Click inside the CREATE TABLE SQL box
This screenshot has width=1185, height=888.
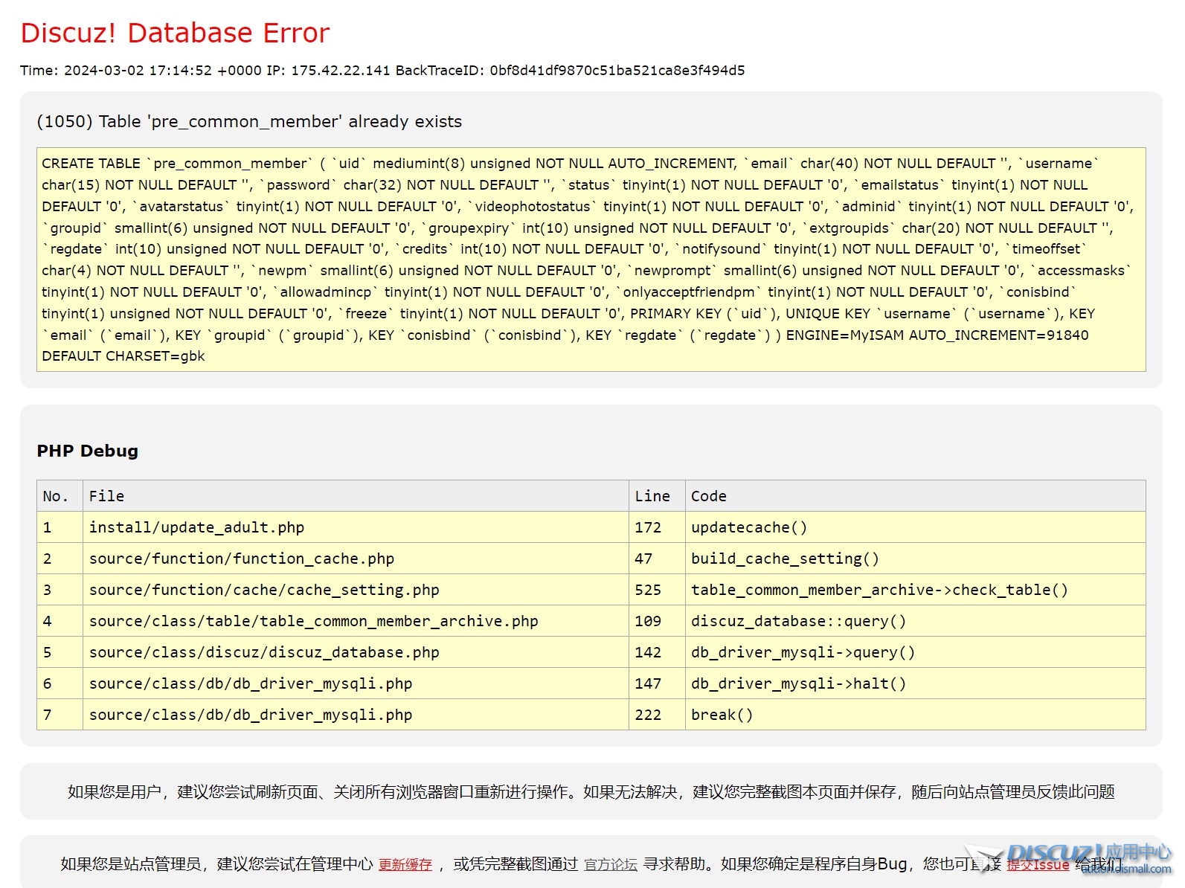tap(591, 260)
